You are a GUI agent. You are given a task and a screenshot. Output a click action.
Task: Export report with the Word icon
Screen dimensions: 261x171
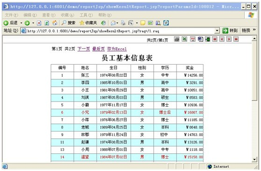pyautogui.click(x=200, y=39)
